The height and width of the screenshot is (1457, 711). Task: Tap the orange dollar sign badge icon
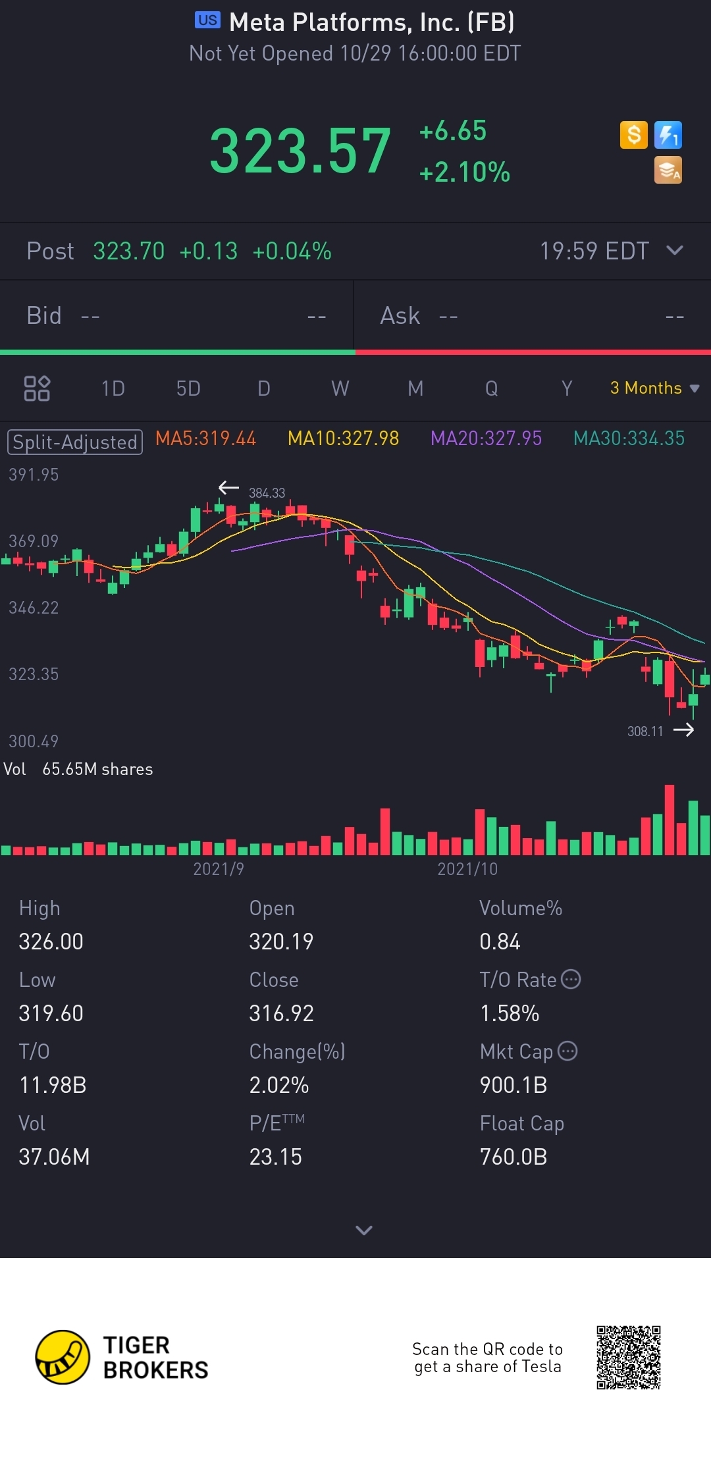point(634,135)
